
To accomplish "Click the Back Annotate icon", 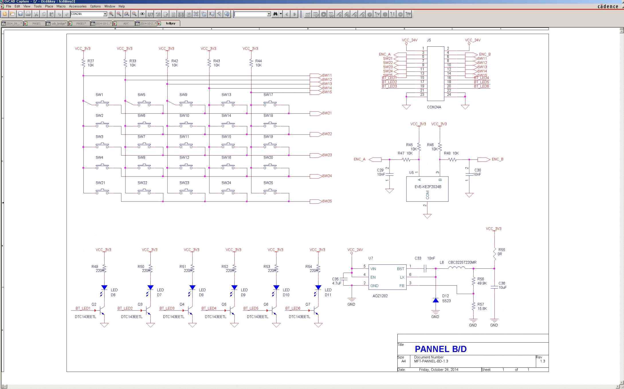I will [158, 14].
